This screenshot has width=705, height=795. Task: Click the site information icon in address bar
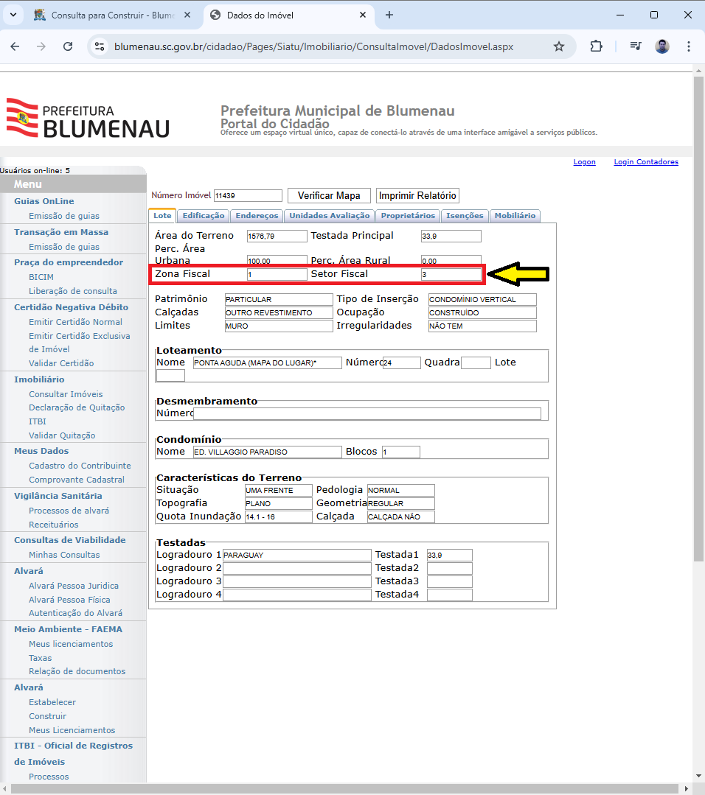click(x=100, y=46)
